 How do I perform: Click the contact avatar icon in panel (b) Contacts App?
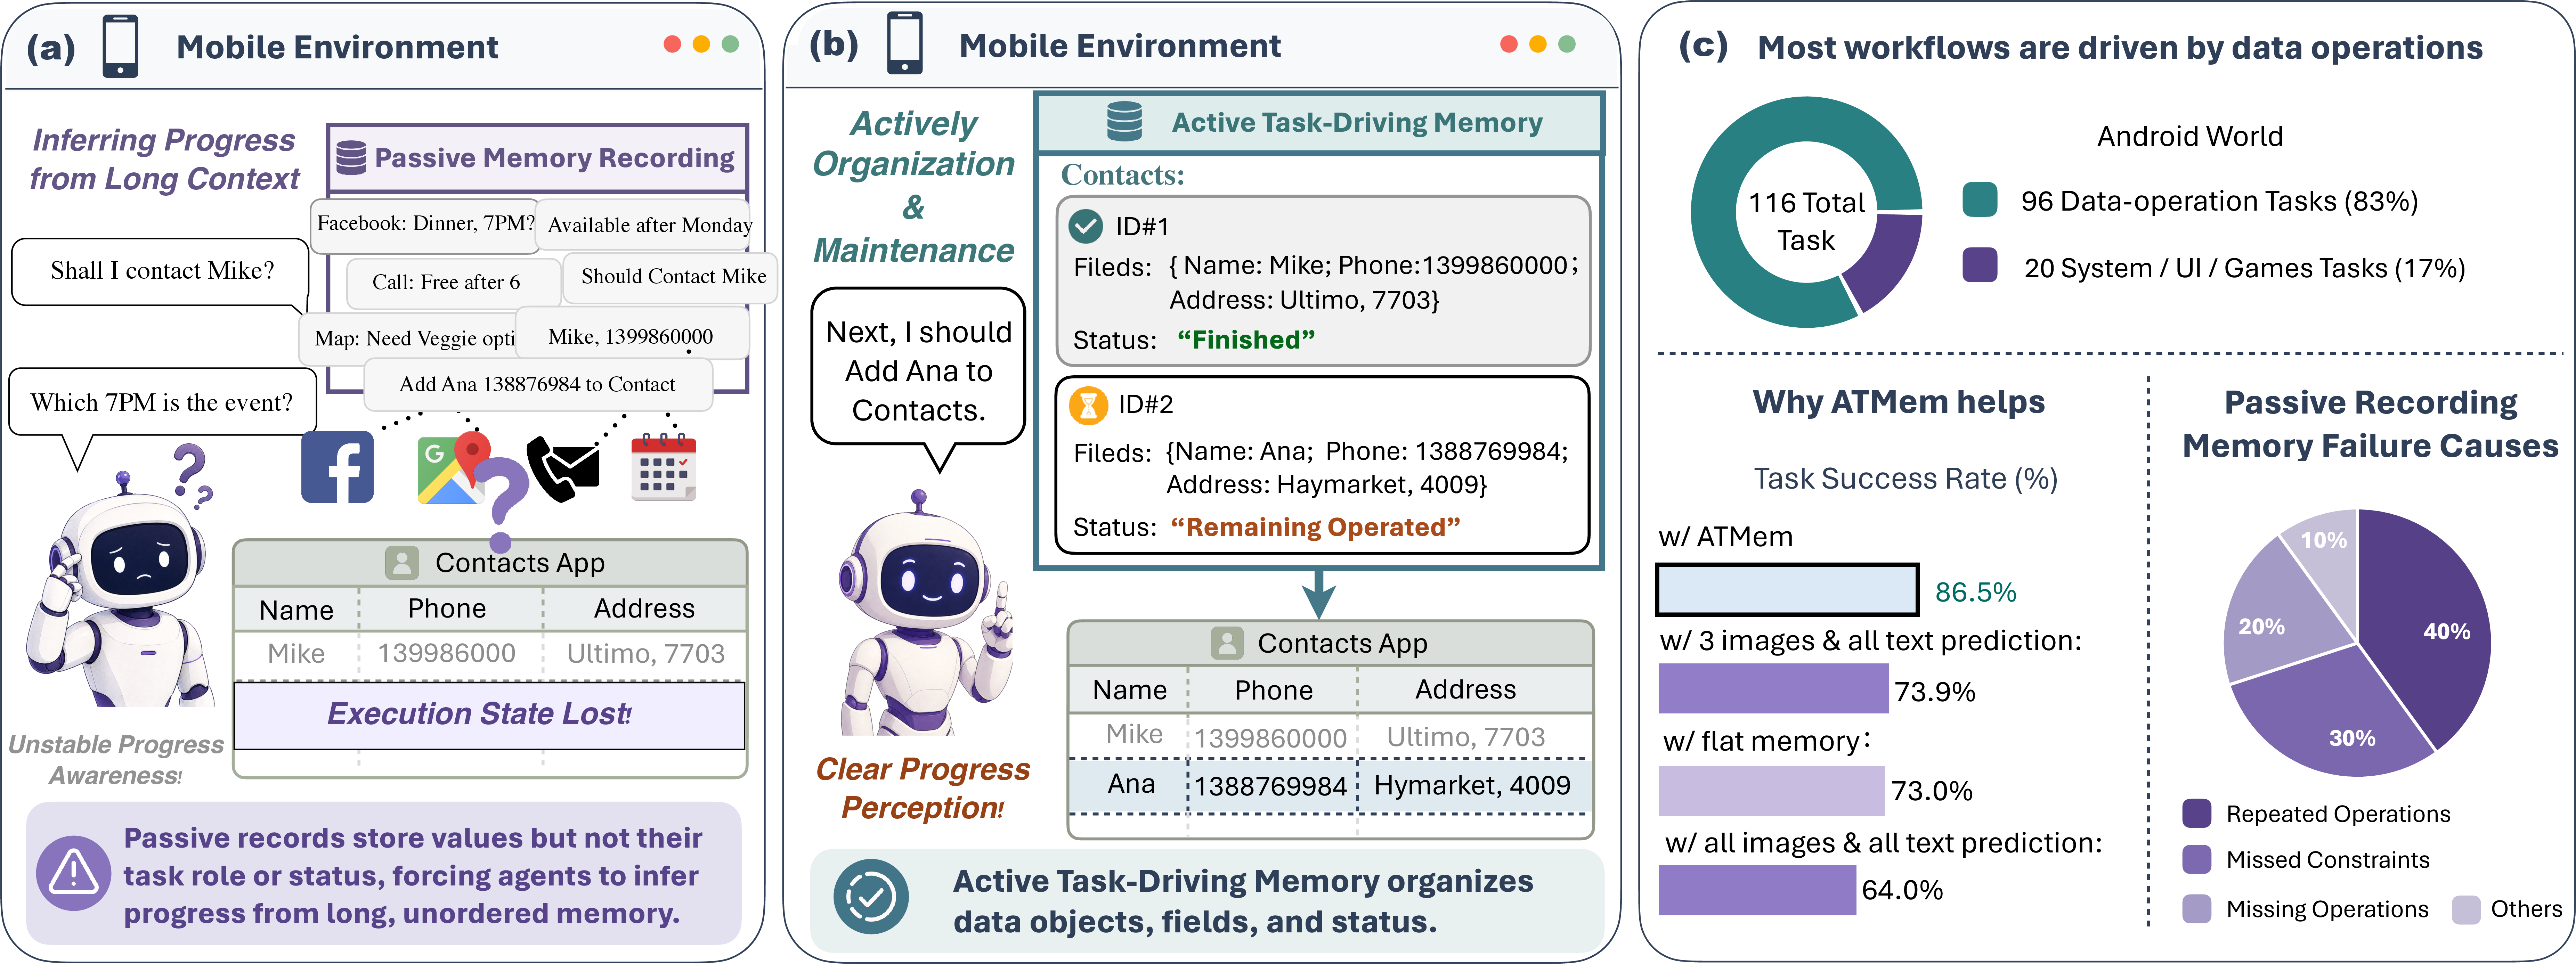point(1227,643)
